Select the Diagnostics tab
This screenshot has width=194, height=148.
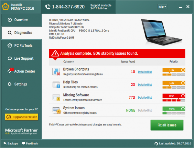pyautogui.click(x=22, y=33)
